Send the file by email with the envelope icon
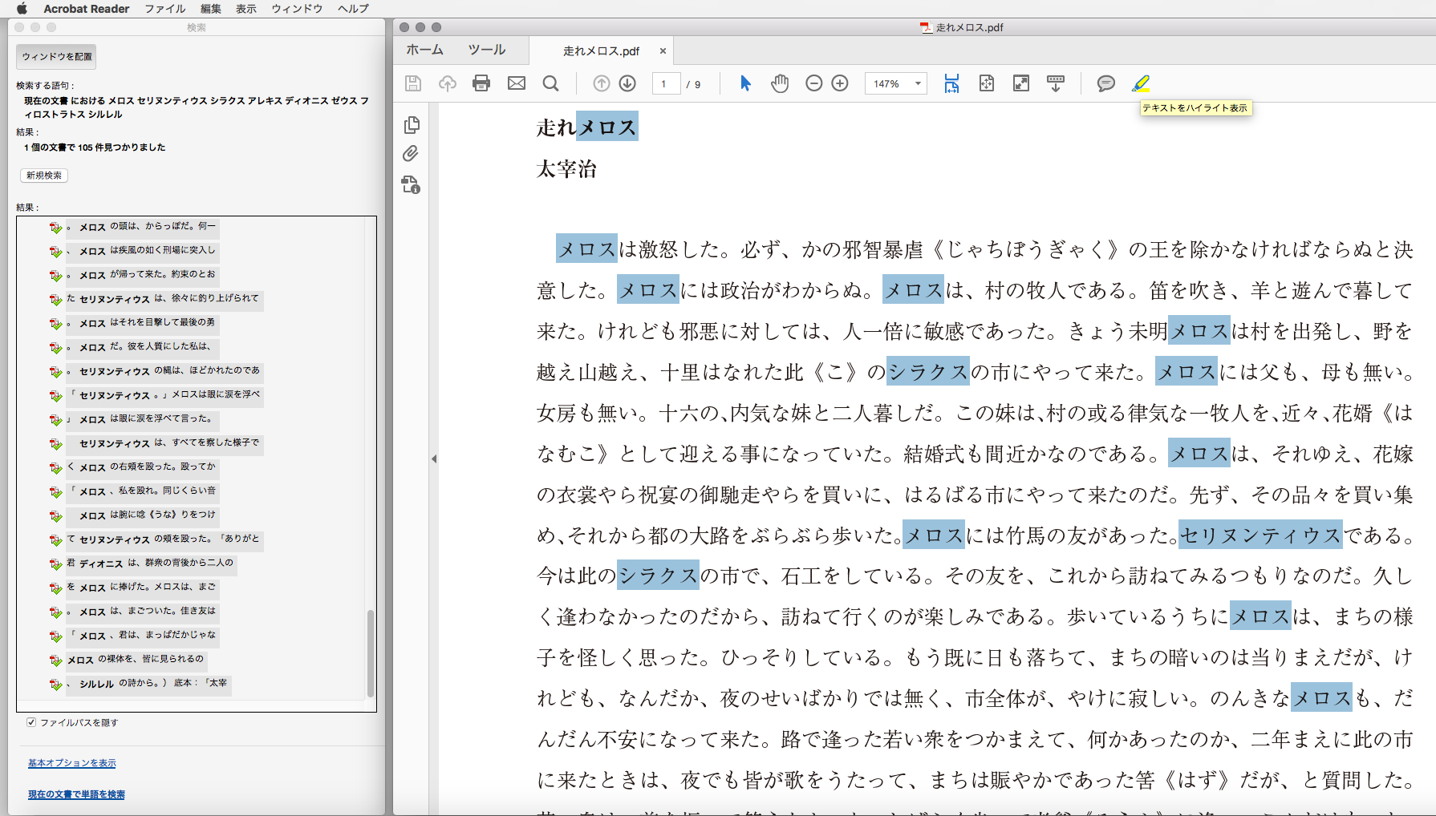This screenshot has width=1436, height=816. pyautogui.click(x=517, y=83)
